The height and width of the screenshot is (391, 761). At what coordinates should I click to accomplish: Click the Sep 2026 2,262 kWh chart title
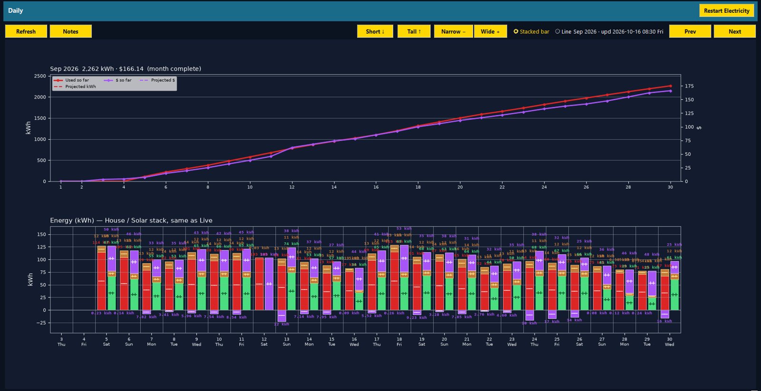[126, 69]
